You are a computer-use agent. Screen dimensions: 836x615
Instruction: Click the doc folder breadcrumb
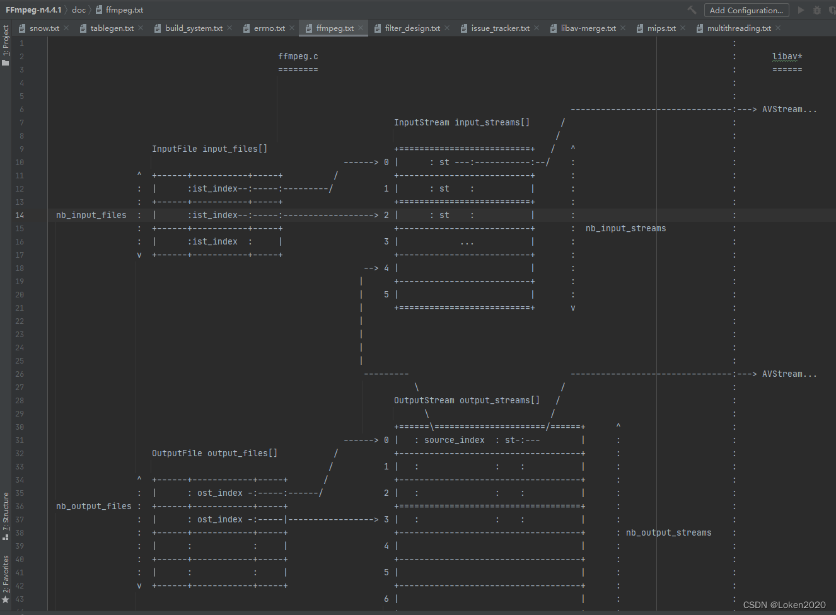click(x=79, y=10)
